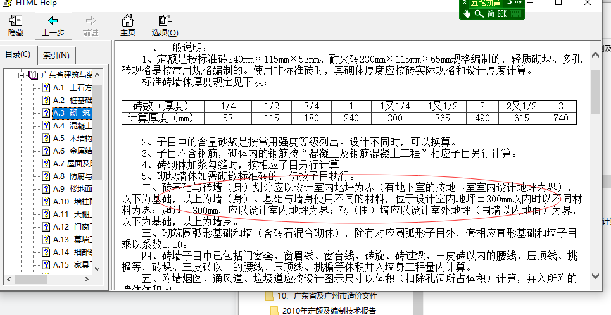Click the question-mark page icon of A.15

(46, 265)
